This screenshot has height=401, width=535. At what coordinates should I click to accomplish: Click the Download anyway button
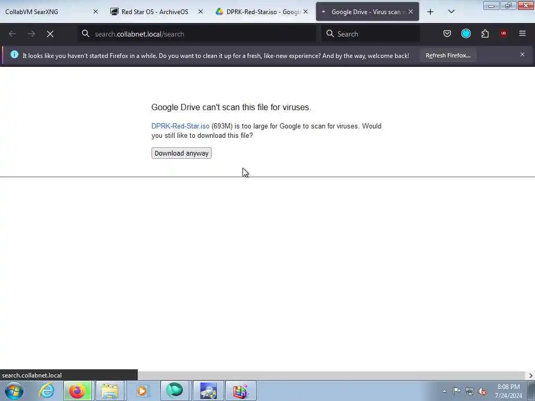pyautogui.click(x=181, y=153)
